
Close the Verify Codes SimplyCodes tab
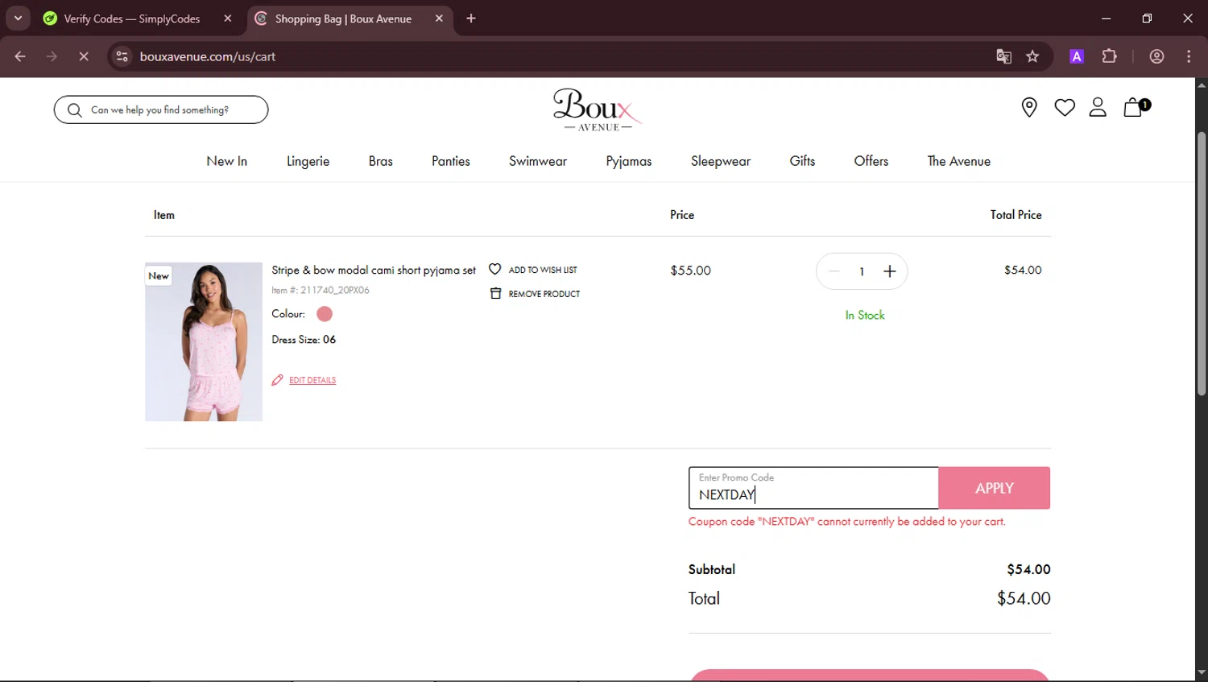(x=228, y=19)
